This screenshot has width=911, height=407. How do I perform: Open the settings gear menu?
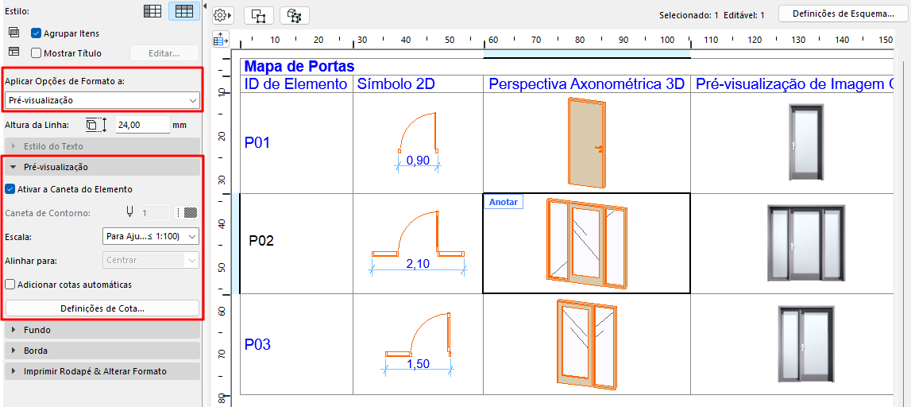pyautogui.click(x=222, y=15)
